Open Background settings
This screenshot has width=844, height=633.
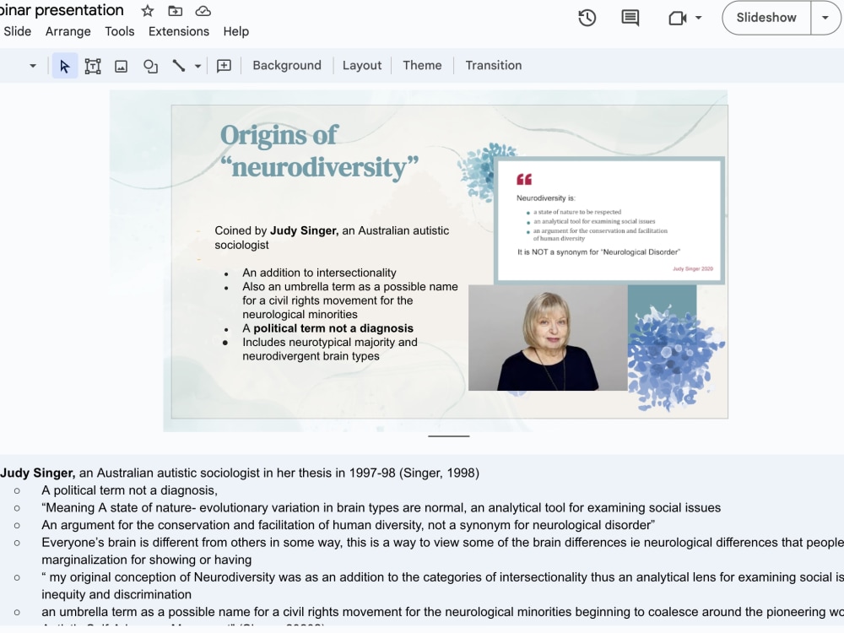click(287, 65)
